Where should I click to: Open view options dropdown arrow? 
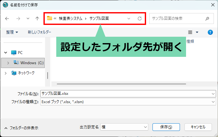197,32
